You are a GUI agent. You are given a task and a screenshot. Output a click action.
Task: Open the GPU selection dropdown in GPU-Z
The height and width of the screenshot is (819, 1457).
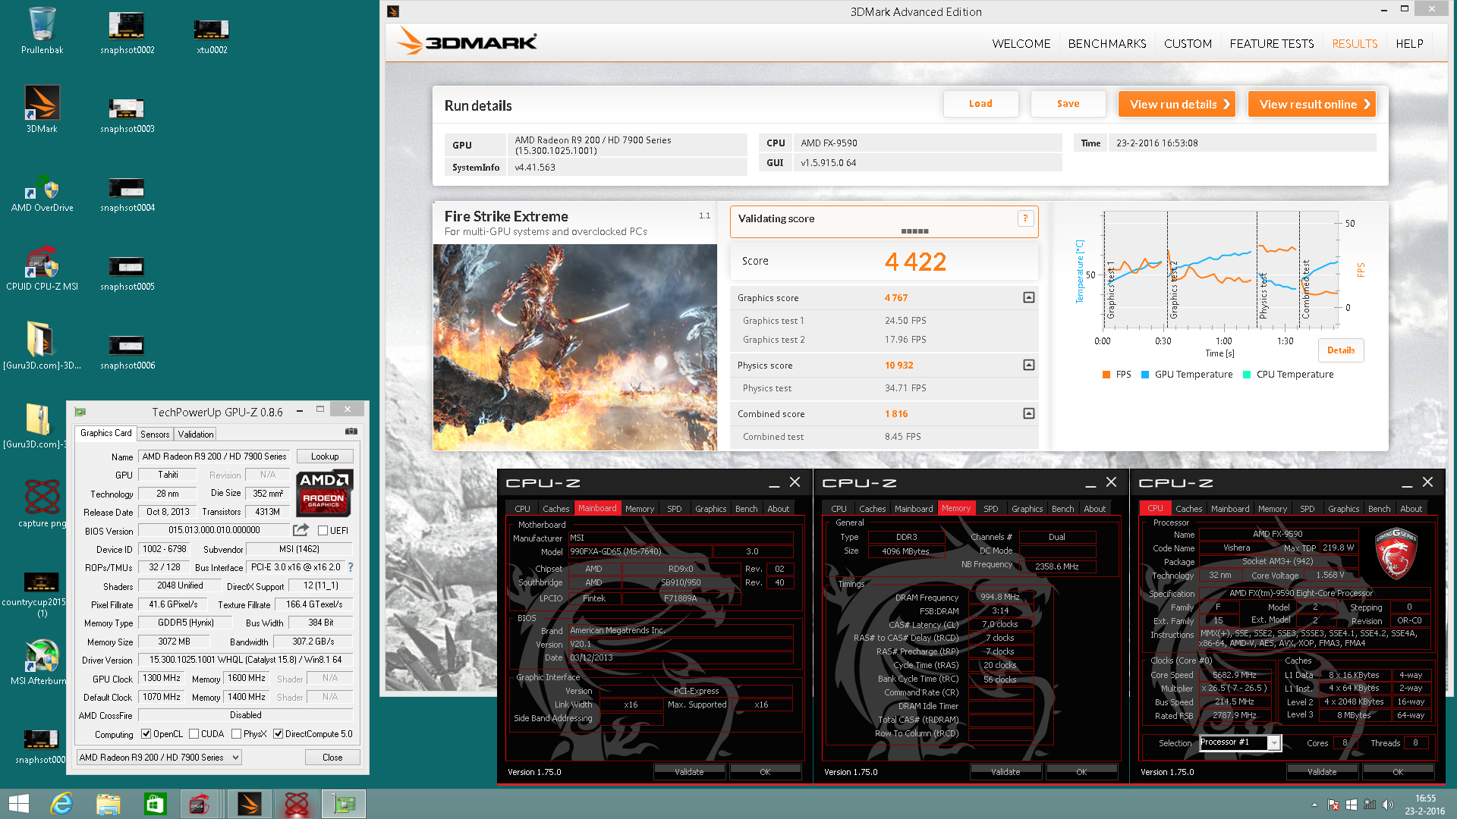point(159,757)
